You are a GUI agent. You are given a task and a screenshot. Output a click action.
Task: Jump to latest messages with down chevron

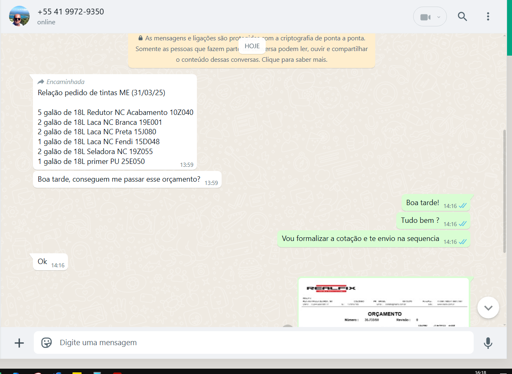coord(488,308)
